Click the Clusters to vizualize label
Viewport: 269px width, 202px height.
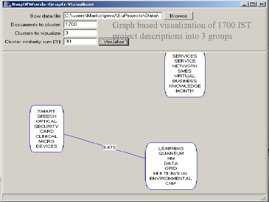tap(38, 33)
